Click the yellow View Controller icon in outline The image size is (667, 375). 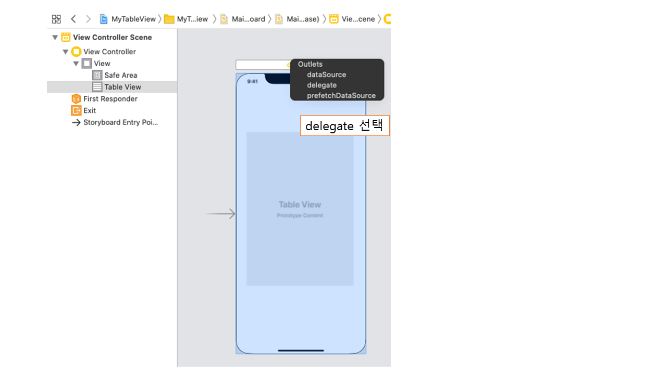(x=76, y=52)
